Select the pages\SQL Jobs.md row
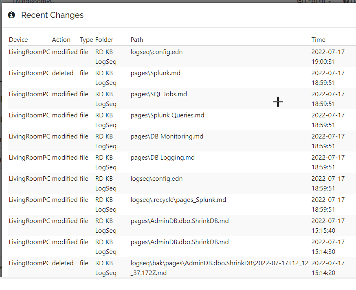Image resolution: width=356 pixels, height=290 pixels. click(x=158, y=94)
